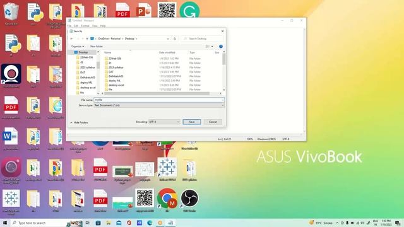404x227 pixels.
Task: Open Task View from the taskbar
Action: [x=88, y=223]
